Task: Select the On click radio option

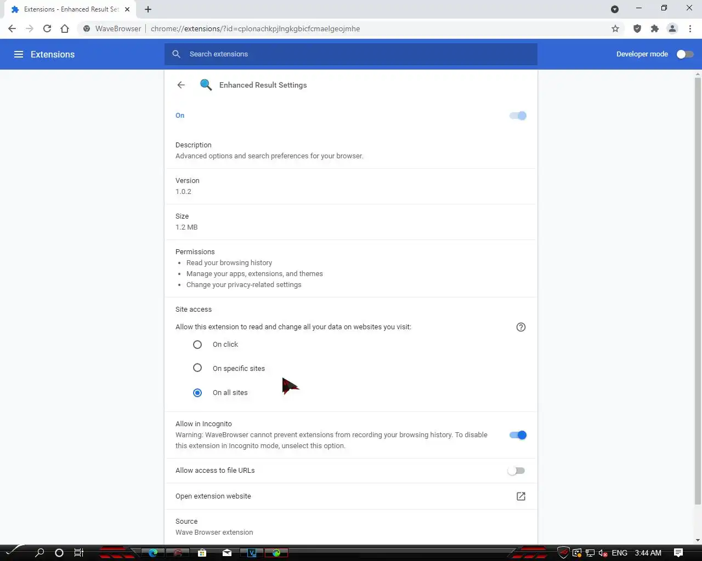Action: (197, 345)
